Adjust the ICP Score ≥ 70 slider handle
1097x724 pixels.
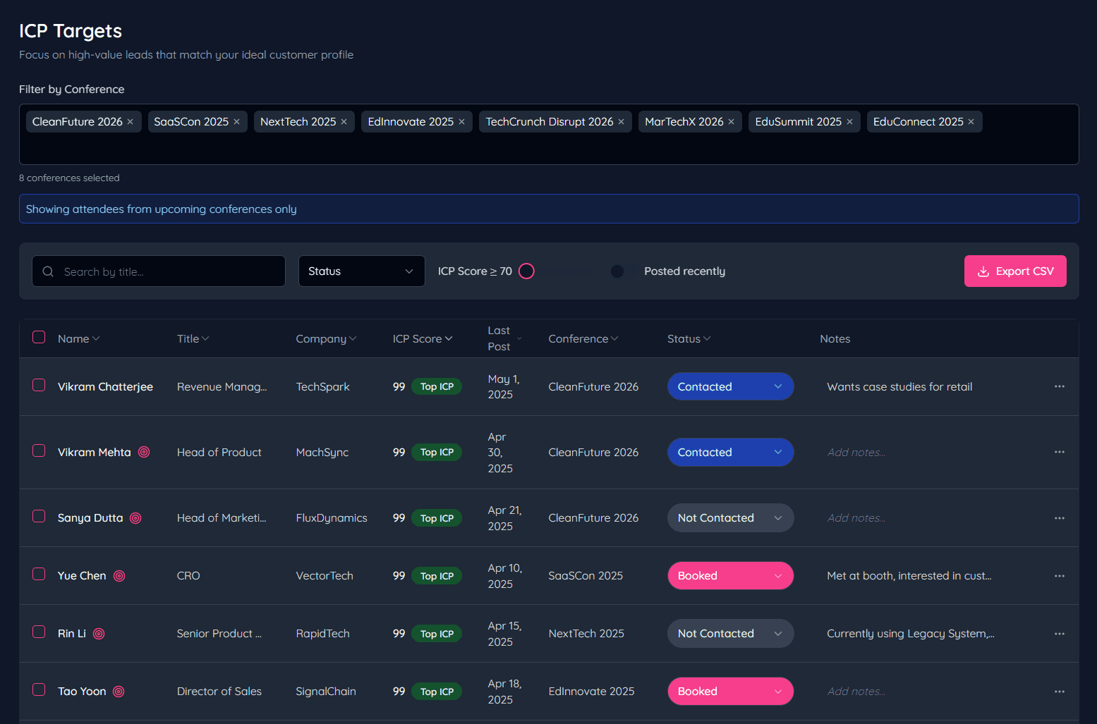[x=526, y=271]
